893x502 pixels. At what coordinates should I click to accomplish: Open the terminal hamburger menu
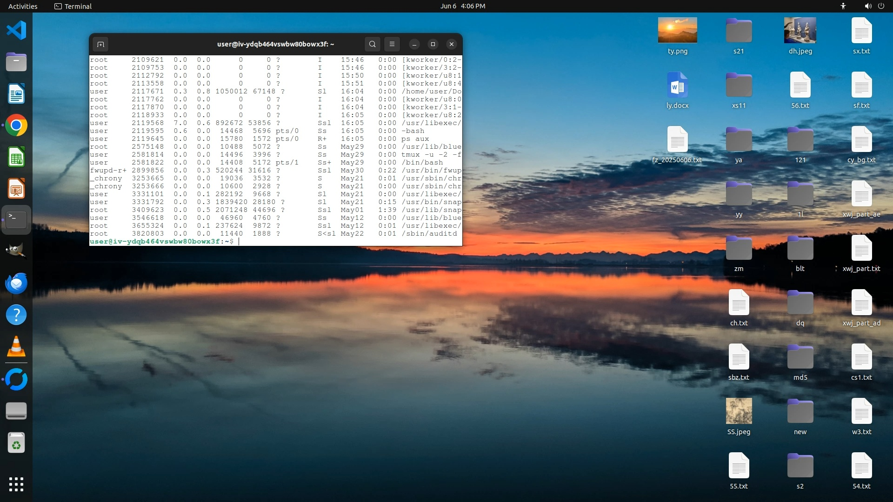pos(392,44)
